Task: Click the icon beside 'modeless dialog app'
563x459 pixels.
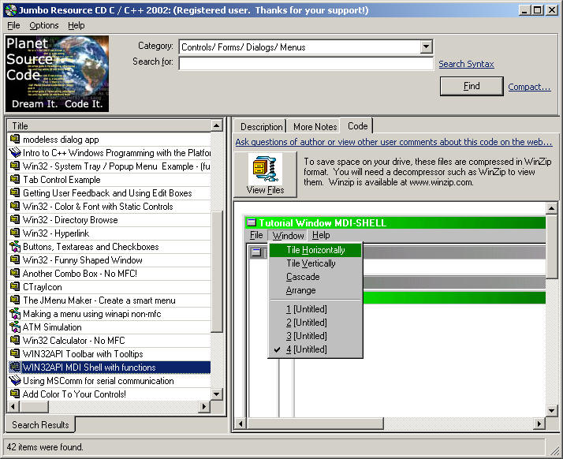Action: pos(15,139)
